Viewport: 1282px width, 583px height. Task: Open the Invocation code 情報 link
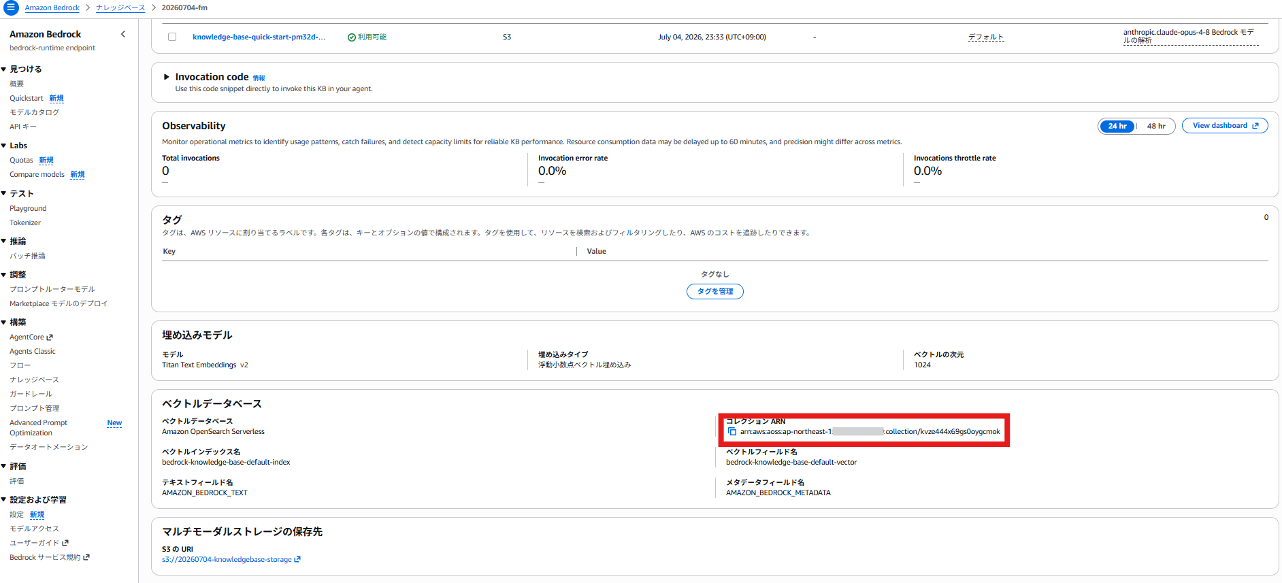click(259, 78)
